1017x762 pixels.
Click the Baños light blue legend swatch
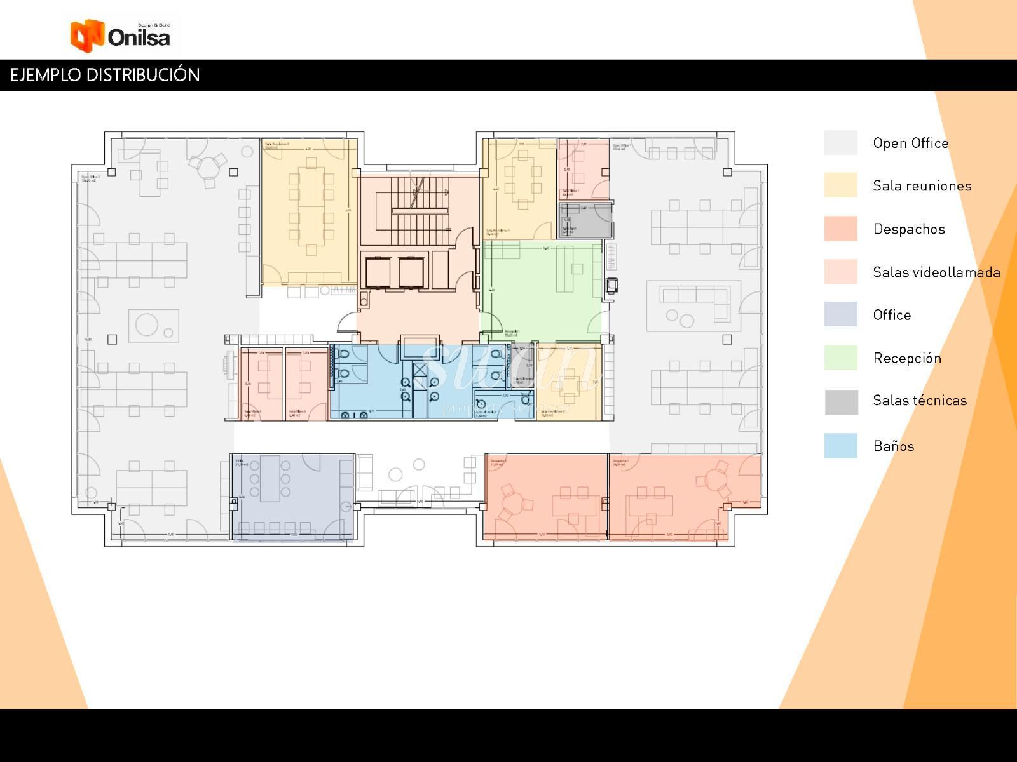tap(840, 446)
